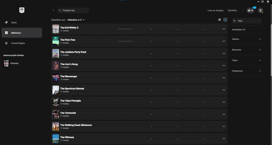Launch Fortnite from quick launch
Screen dimensions: 272x145
tap(14, 63)
